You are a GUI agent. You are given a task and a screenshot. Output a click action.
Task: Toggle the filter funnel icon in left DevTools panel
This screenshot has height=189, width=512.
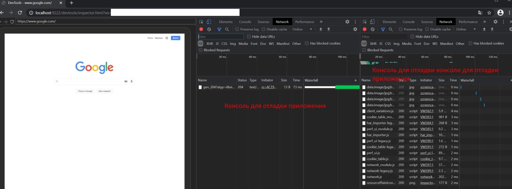(x=219, y=29)
